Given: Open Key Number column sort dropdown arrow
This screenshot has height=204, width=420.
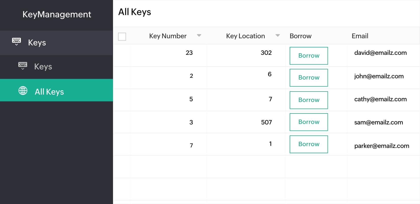Looking at the screenshot, I should click(199, 35).
